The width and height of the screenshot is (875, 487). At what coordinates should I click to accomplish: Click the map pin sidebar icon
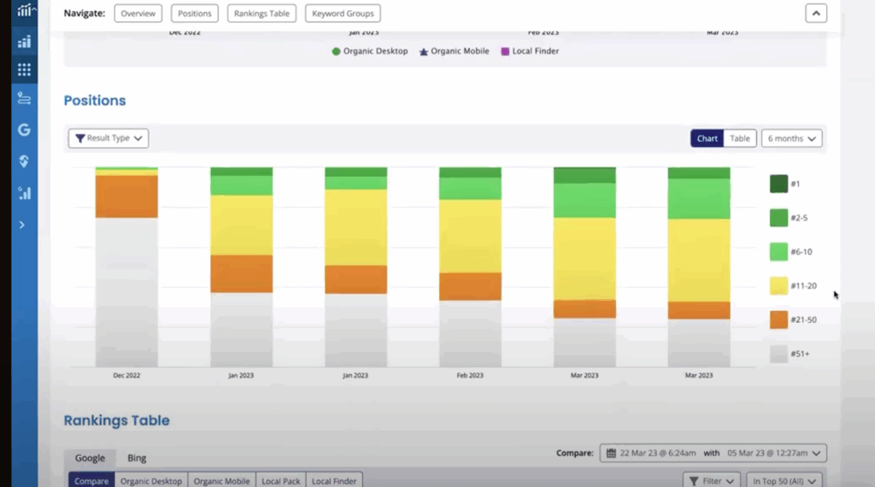pos(24,161)
